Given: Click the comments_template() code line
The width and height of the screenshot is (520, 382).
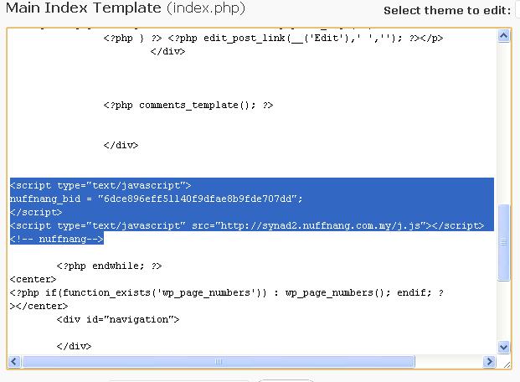Looking at the screenshot, I should tap(188, 106).
